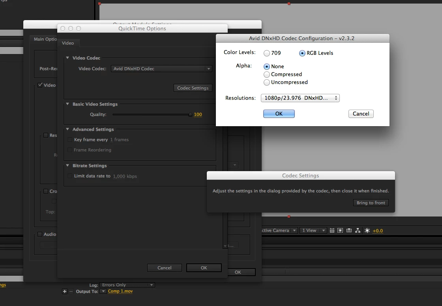This screenshot has width=442, height=306.
Task: Choose Compressed alpha option
Action: click(x=267, y=75)
